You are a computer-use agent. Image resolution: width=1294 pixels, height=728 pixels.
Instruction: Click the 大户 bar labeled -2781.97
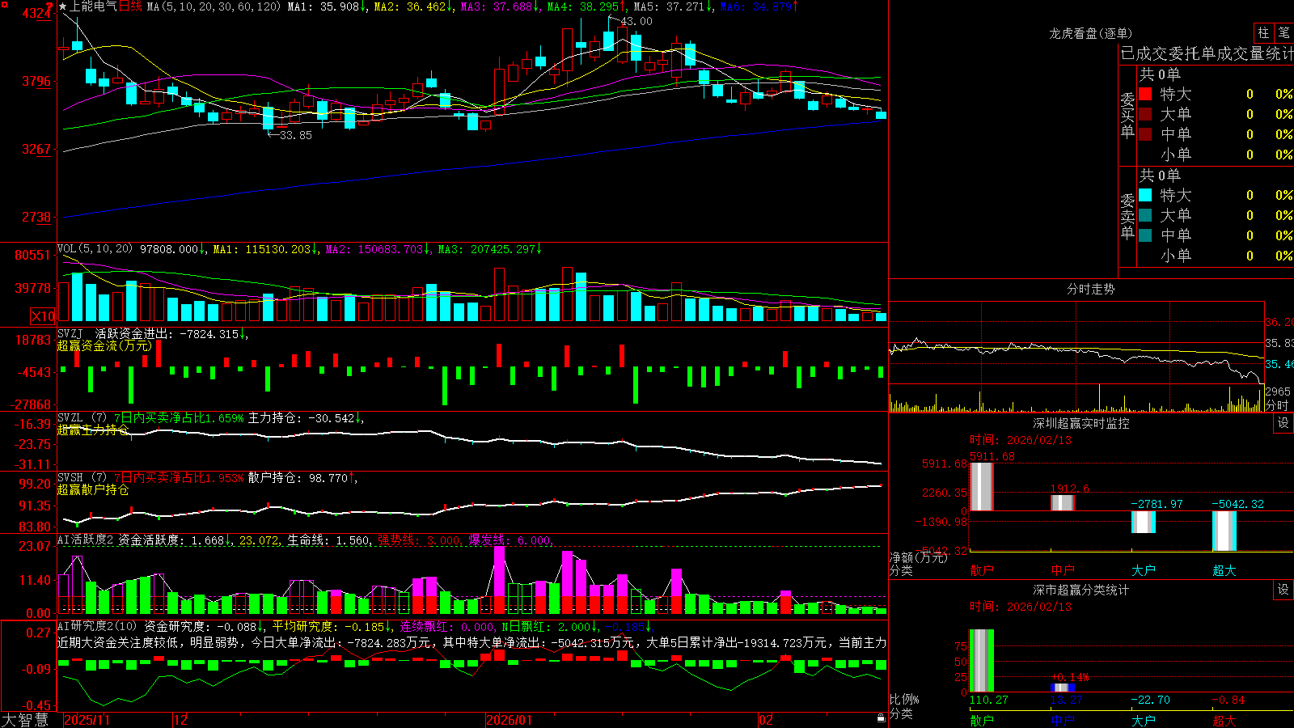pos(1144,522)
